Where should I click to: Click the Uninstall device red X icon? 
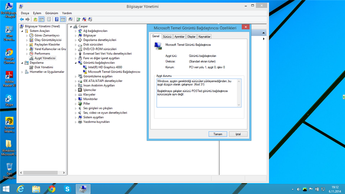pyautogui.click(x=84, y=20)
